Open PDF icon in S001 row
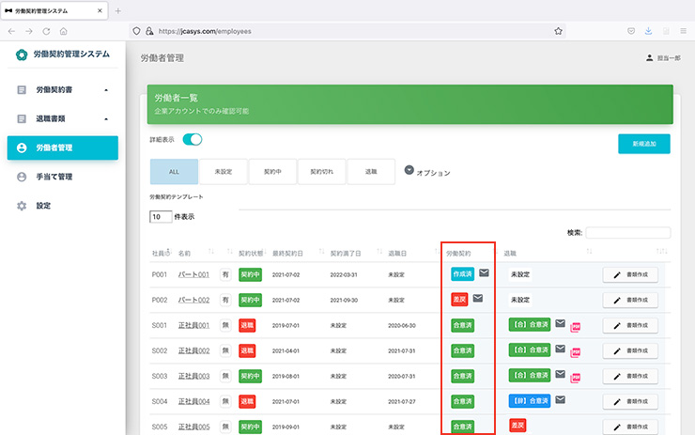The height and width of the screenshot is (435, 695). (x=576, y=327)
